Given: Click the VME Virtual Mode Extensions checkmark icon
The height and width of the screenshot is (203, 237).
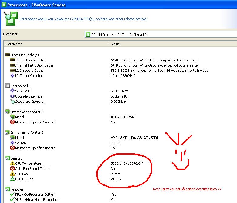Looking at the screenshot, I should pyautogui.click(x=12, y=200).
